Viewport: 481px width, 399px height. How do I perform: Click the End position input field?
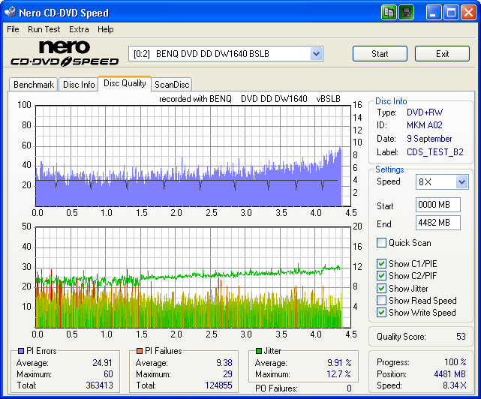437,223
